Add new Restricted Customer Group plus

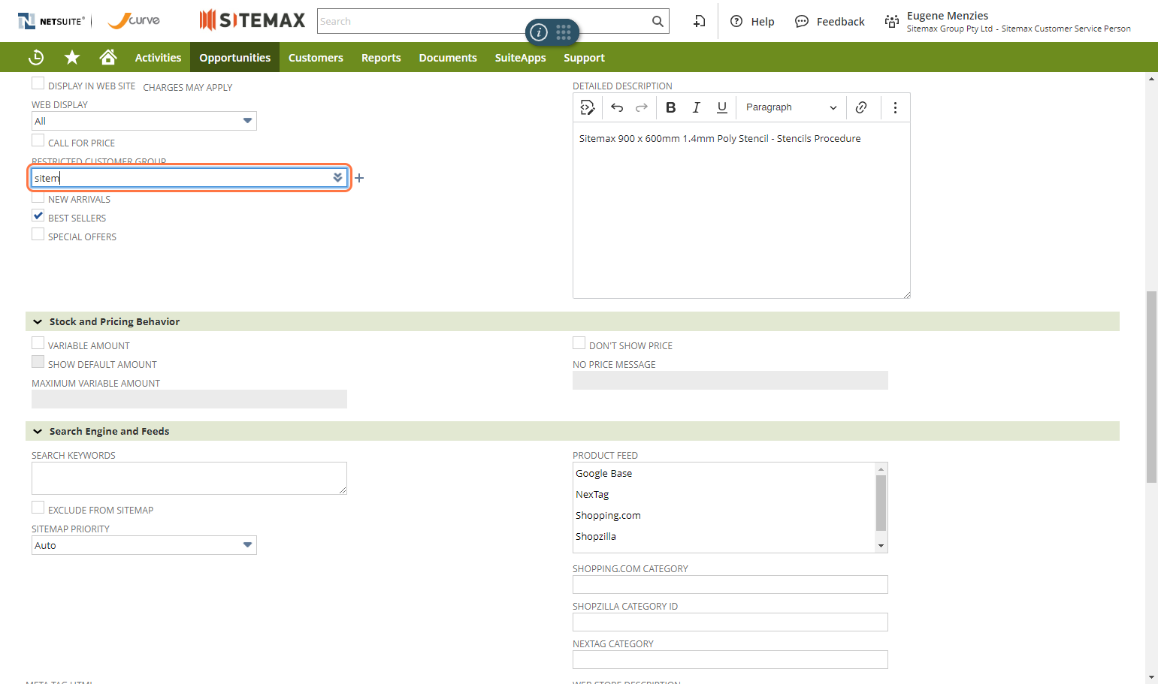[x=359, y=178]
